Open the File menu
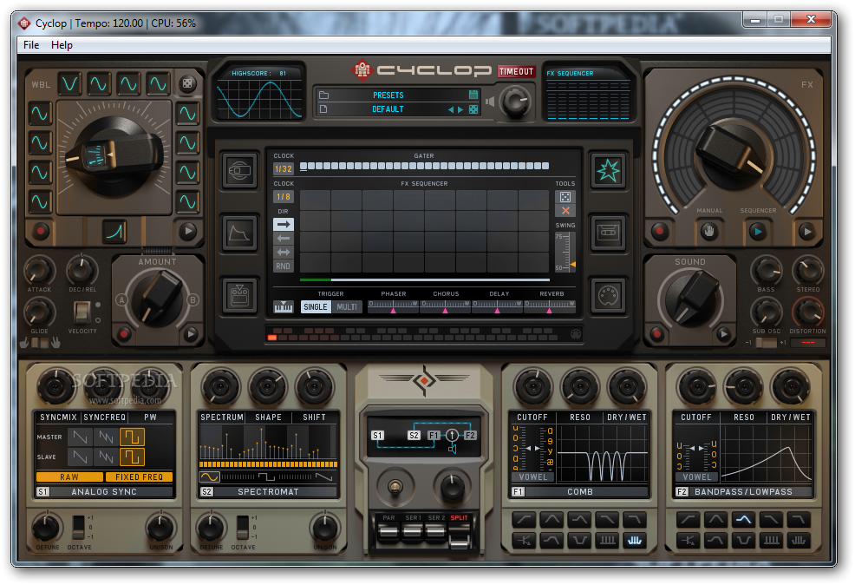This screenshot has height=585, width=855. click(x=31, y=45)
